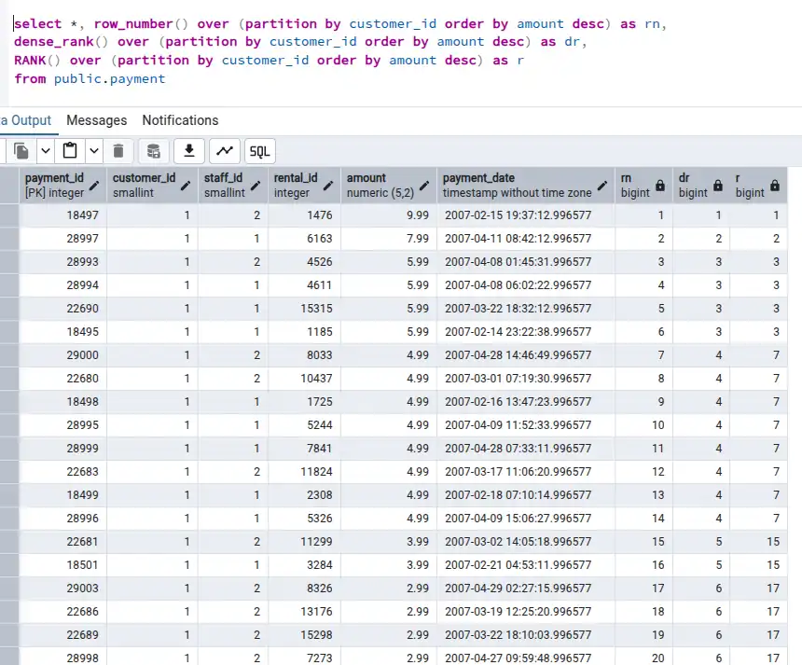Click edit pencil on amount column
This screenshot has width=802, height=665.
click(424, 186)
